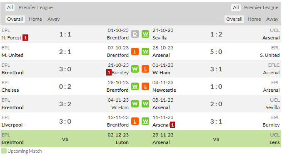Click the N. Forest red card badge

25,38
